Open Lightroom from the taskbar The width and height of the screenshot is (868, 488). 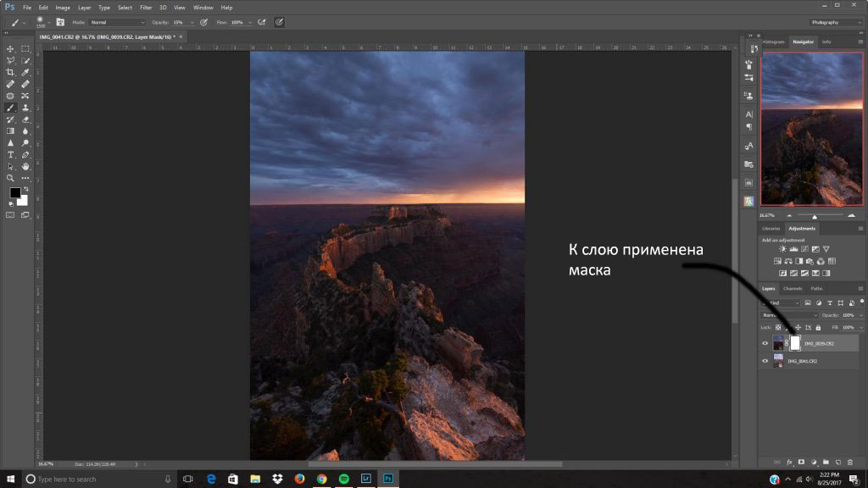pos(366,479)
